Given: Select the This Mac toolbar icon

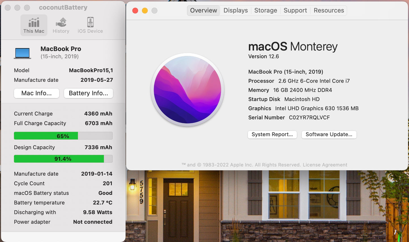Looking at the screenshot, I should point(34,25).
